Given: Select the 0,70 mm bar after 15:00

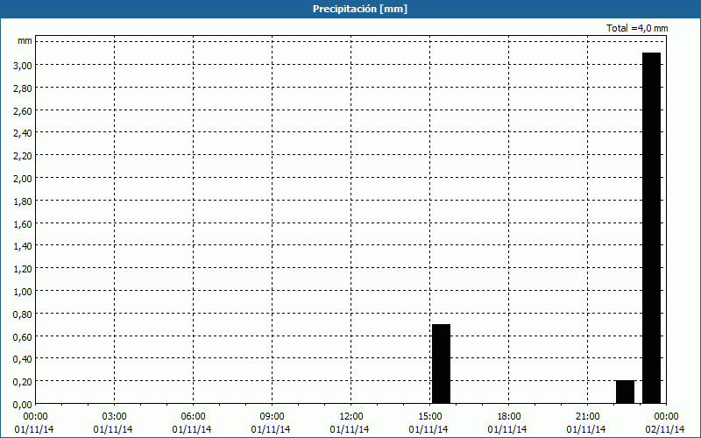Looking at the screenshot, I should 442,364.
